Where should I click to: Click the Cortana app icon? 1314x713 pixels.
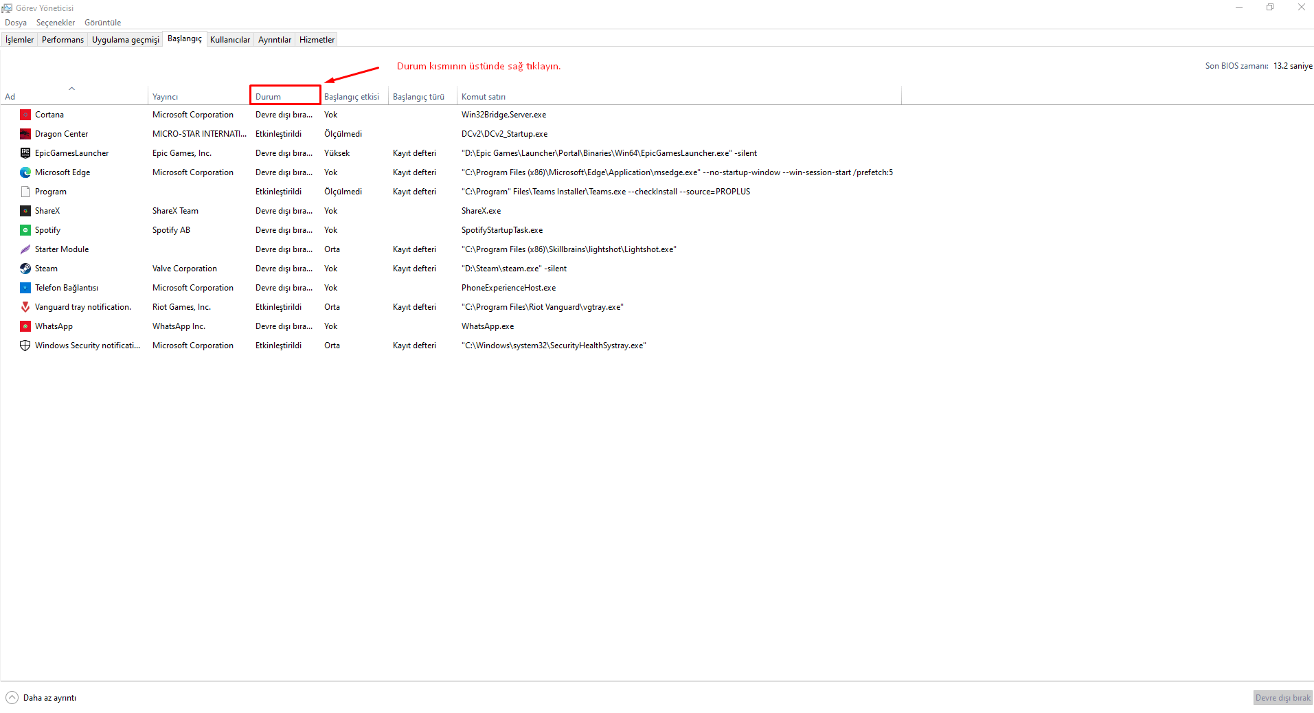point(25,115)
